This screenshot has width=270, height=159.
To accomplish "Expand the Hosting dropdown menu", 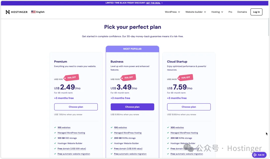I will coord(217,12).
